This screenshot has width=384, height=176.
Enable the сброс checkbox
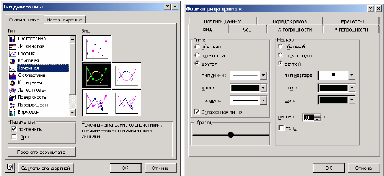pos(13,137)
